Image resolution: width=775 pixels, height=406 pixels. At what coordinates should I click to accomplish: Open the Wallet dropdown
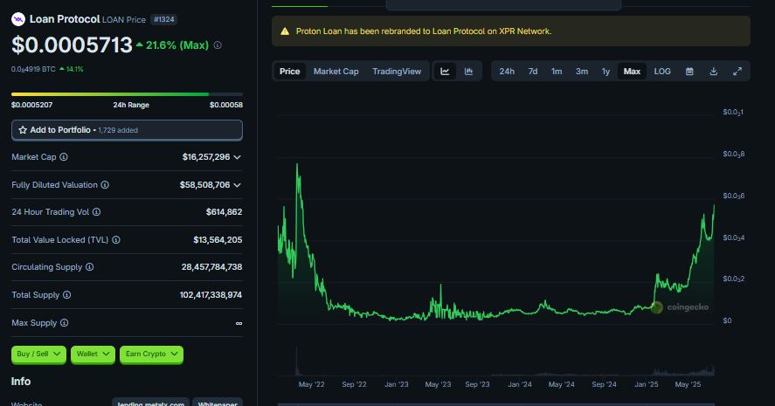click(x=93, y=354)
